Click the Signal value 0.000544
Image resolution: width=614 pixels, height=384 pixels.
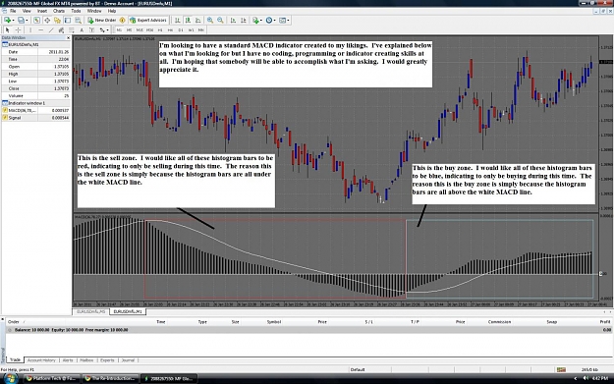tap(60, 118)
